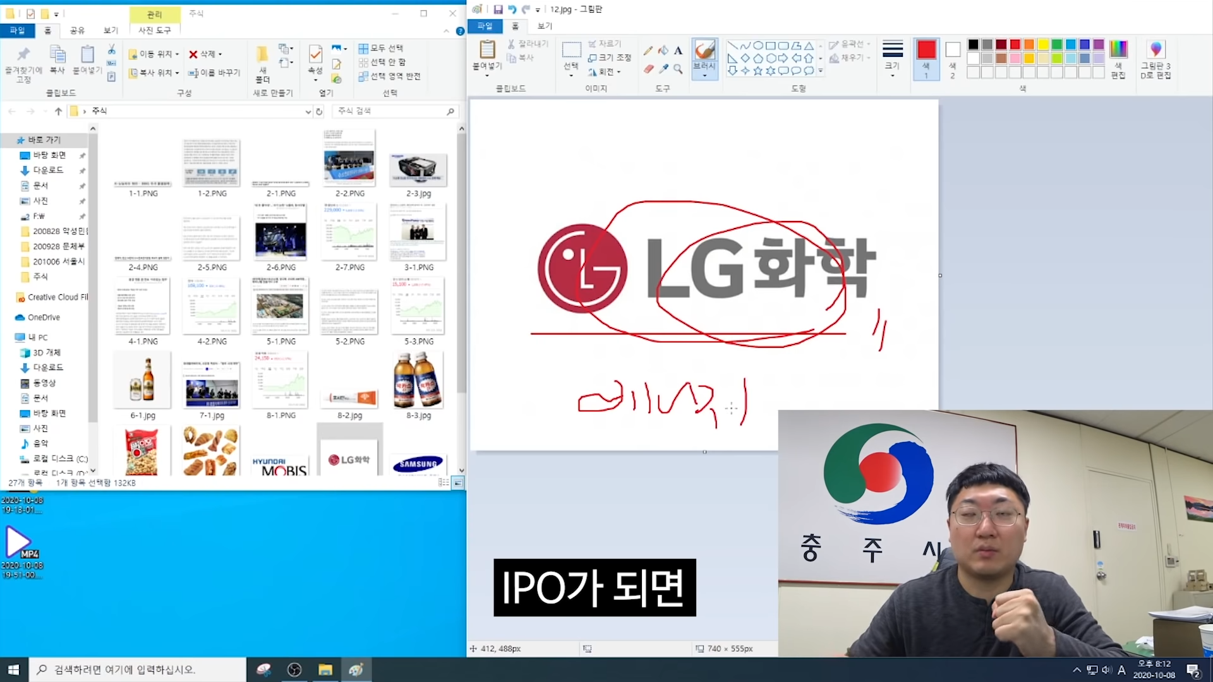The height and width of the screenshot is (682, 1213).
Task: Select the Eraser tool in Paint
Action: click(648, 69)
